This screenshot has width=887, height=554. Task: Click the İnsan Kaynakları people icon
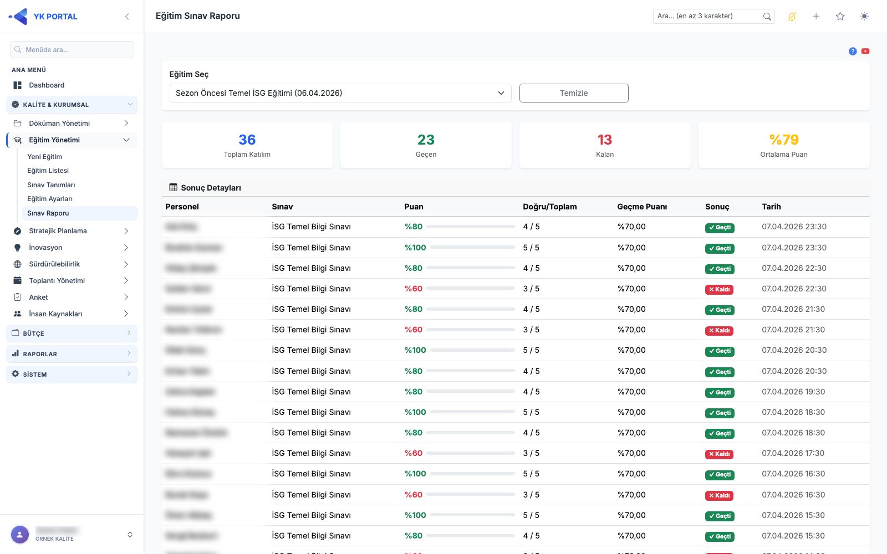coord(18,314)
